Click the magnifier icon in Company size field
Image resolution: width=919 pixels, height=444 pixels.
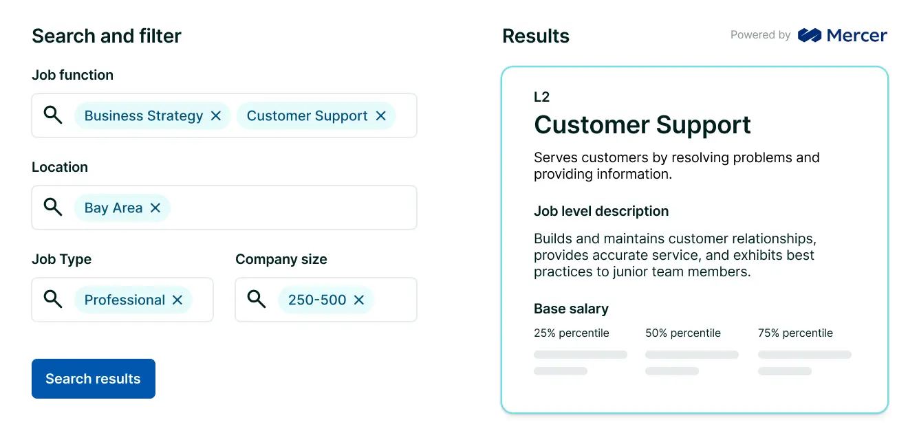click(257, 299)
